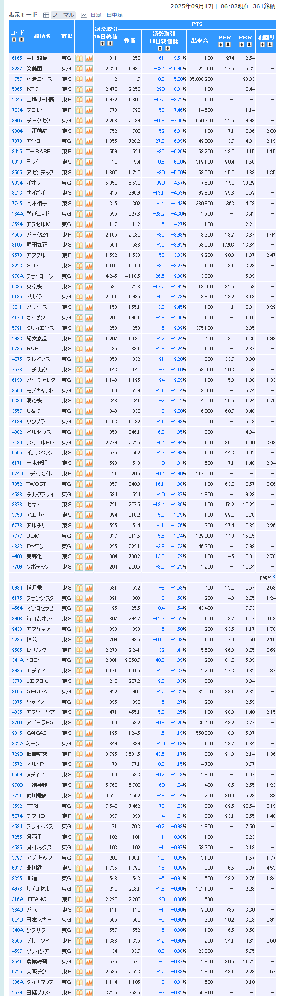This screenshot has height=996, width=282.
Task: Sort 通常取引16日終値 column ascending arrow
Action: 102,44
